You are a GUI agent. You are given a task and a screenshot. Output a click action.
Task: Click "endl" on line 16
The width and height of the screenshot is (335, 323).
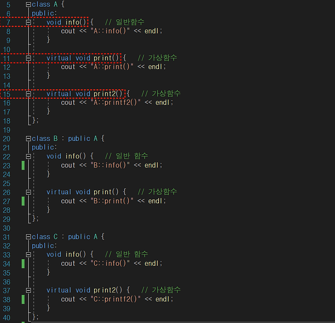[x=162, y=103]
